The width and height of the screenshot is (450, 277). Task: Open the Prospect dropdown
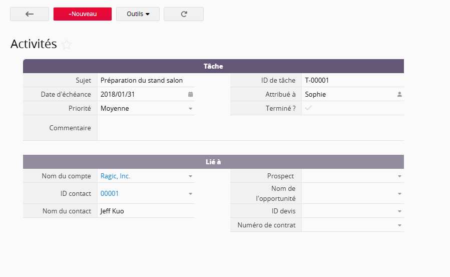click(399, 176)
